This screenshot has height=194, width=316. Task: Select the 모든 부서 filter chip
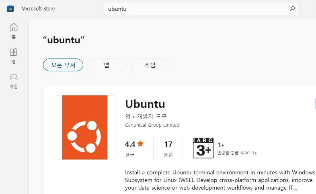[63, 65]
